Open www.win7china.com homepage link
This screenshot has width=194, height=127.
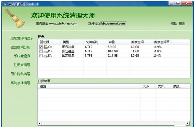[x=63, y=23]
